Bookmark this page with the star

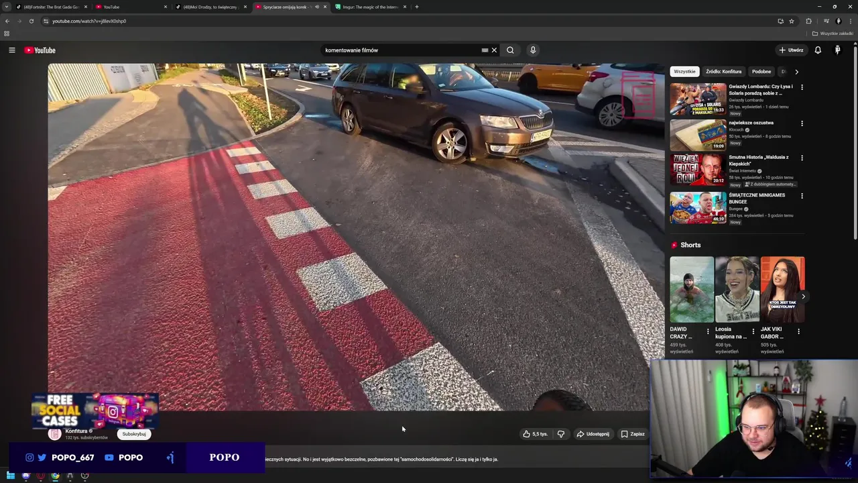click(x=792, y=21)
